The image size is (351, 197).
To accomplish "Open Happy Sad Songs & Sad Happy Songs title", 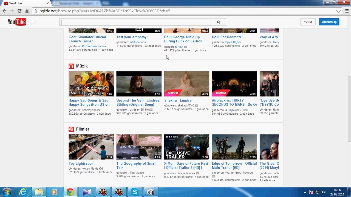I will click(89, 103).
